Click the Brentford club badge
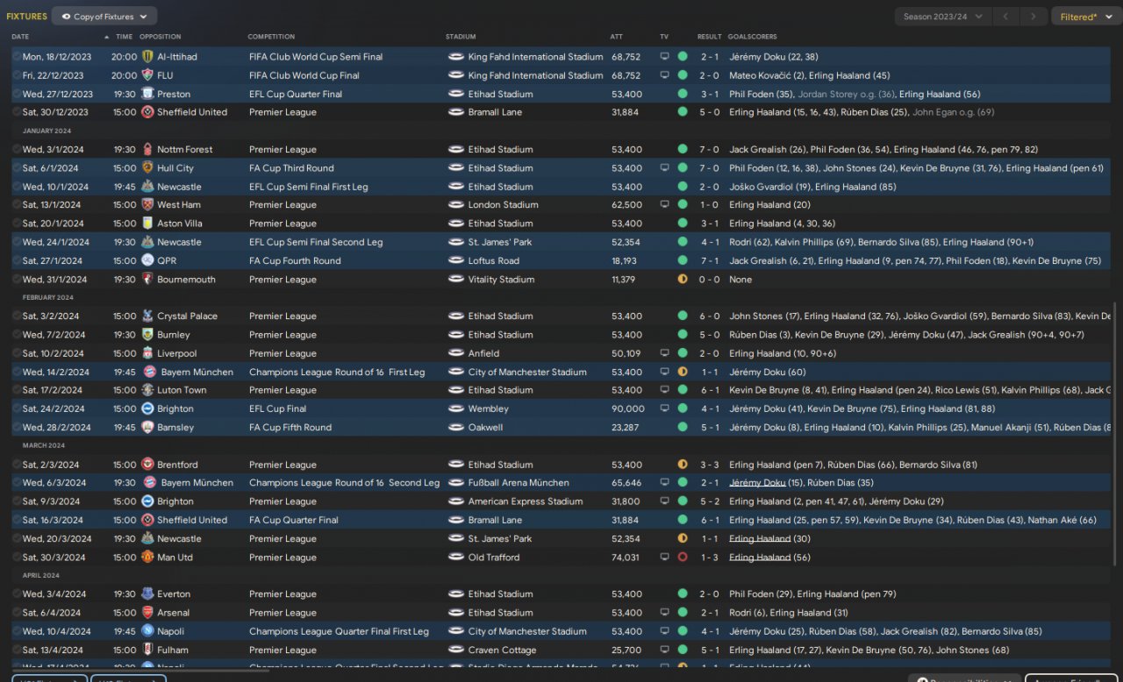 (x=147, y=465)
